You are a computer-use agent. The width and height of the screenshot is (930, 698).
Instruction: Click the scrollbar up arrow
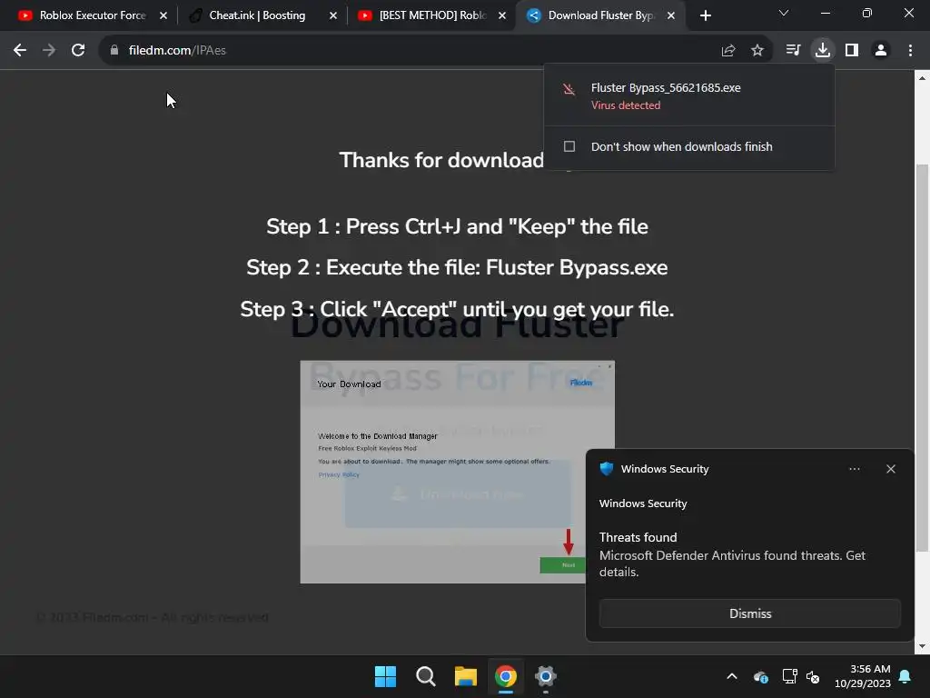pos(923,78)
